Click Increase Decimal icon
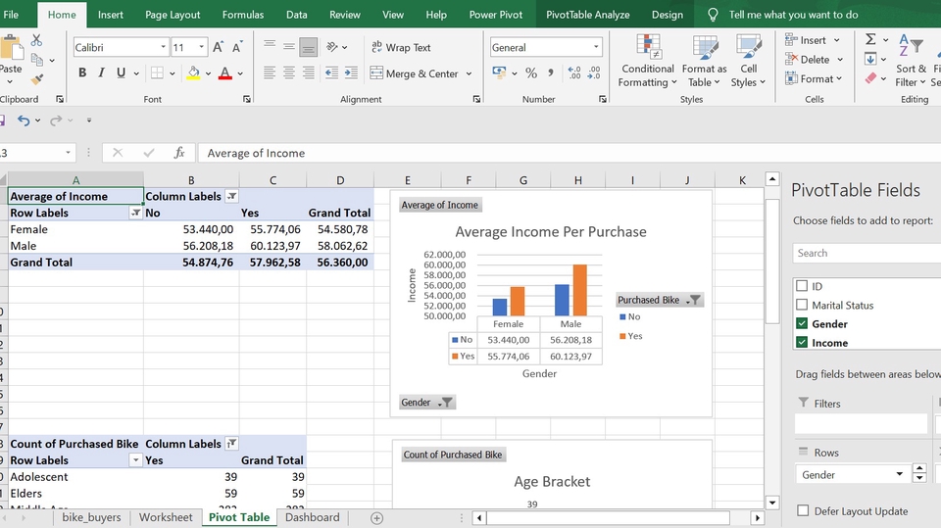Screen dimensions: 941x528 pyautogui.click(x=574, y=73)
